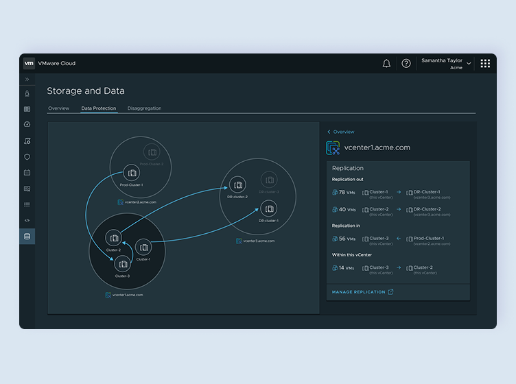The image size is (516, 384).
Task: Open the shield security sidebar icon
Action: (27, 157)
